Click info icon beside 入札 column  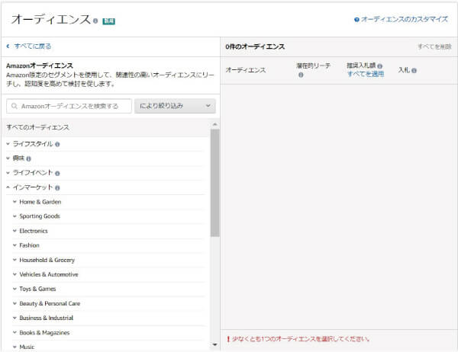tap(414, 70)
